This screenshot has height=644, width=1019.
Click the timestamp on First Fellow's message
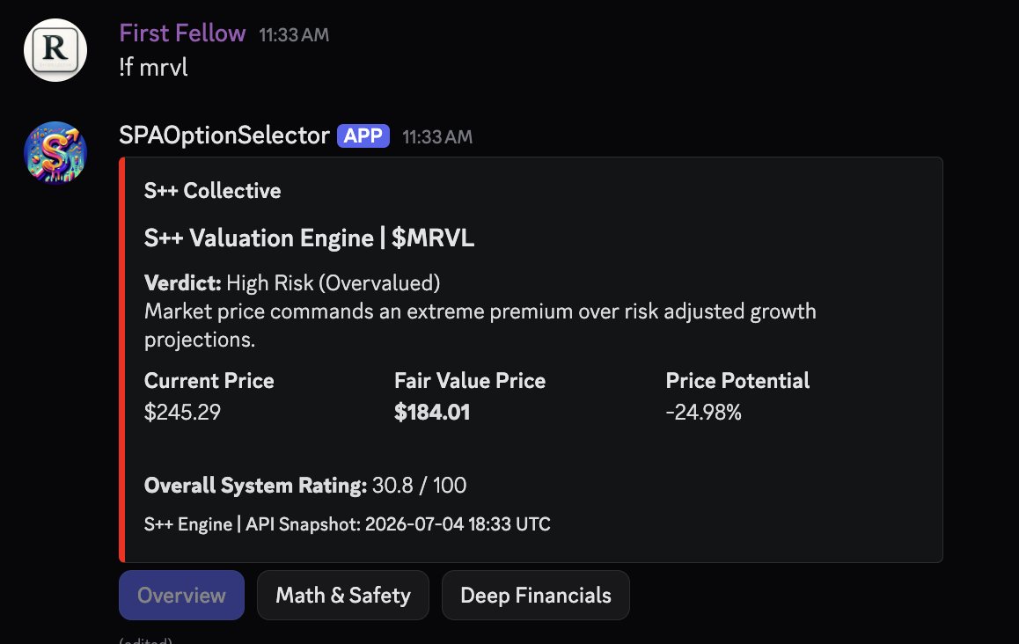(294, 35)
